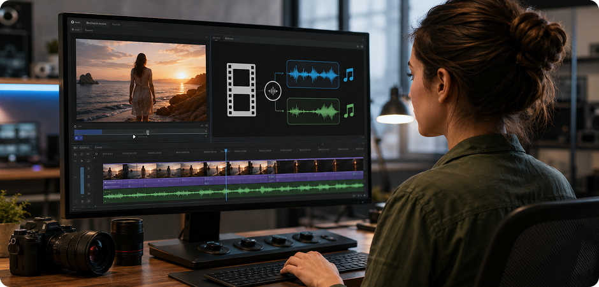Click the blue music note icon
This screenshot has height=287, width=599.
348,75
